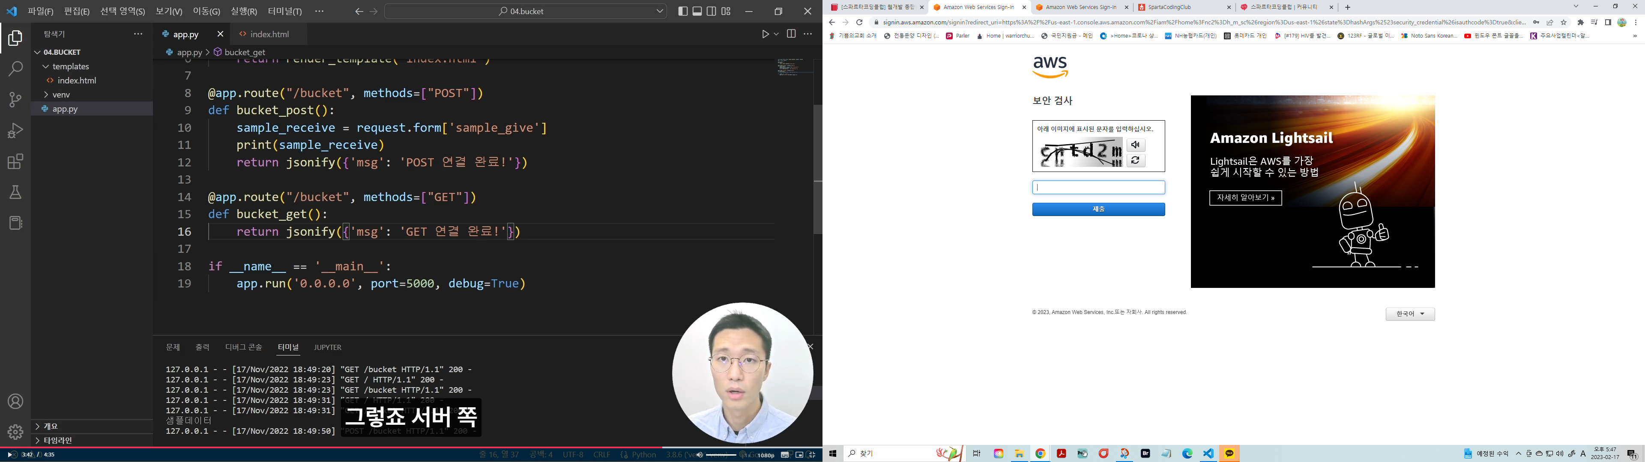The image size is (1645, 462).
Task: Open the Parler bookmark
Action: [x=957, y=36]
